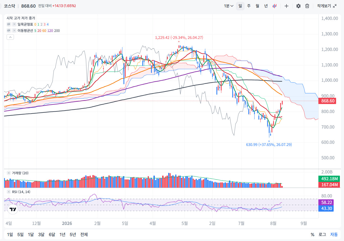Set range to 5일
Screen dimensions: 344x241
pos(20,234)
